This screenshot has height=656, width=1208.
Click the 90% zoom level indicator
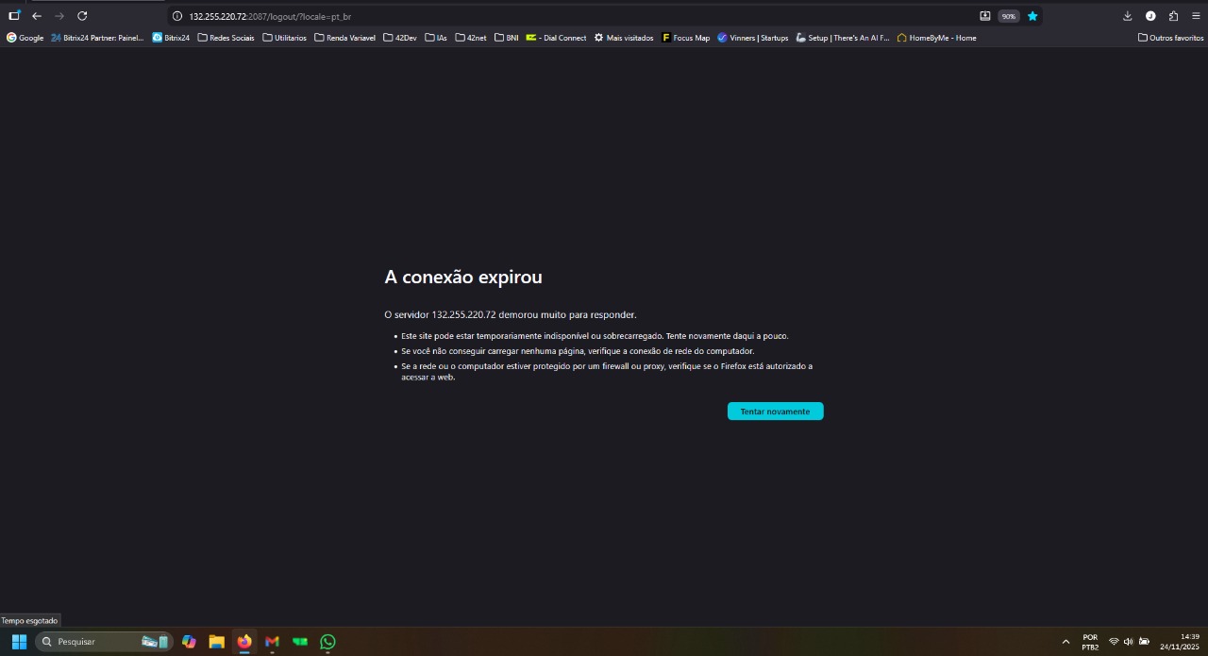click(x=1008, y=16)
